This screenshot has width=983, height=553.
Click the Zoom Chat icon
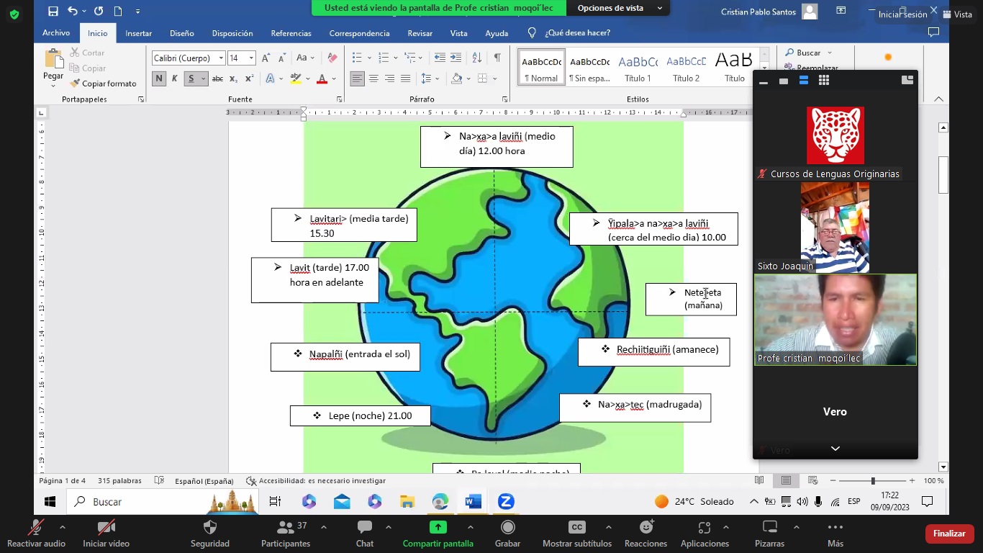(365, 528)
